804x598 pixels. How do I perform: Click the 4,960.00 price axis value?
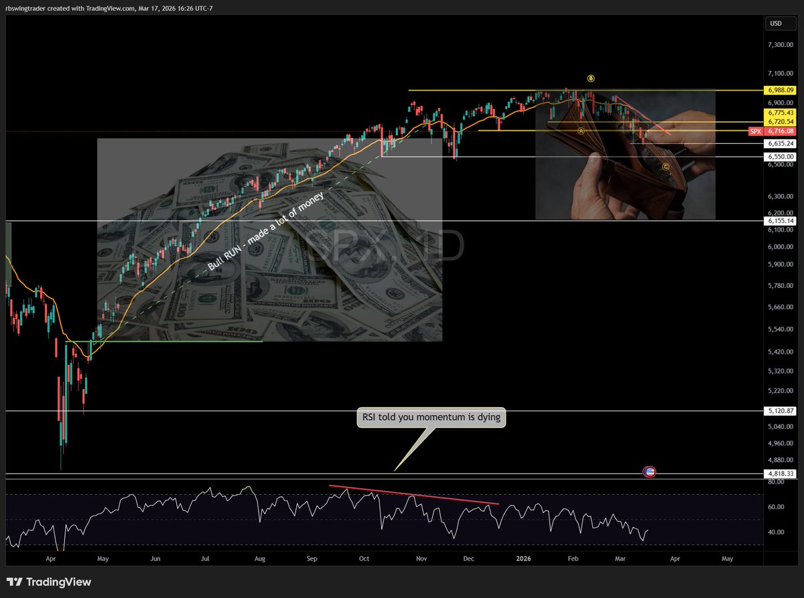coord(781,443)
